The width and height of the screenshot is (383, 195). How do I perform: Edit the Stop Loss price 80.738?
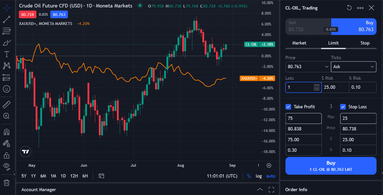[358, 129]
